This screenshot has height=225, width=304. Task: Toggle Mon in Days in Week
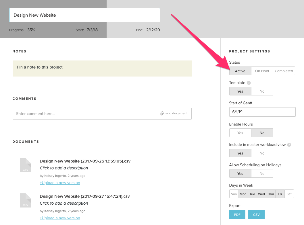(243, 194)
